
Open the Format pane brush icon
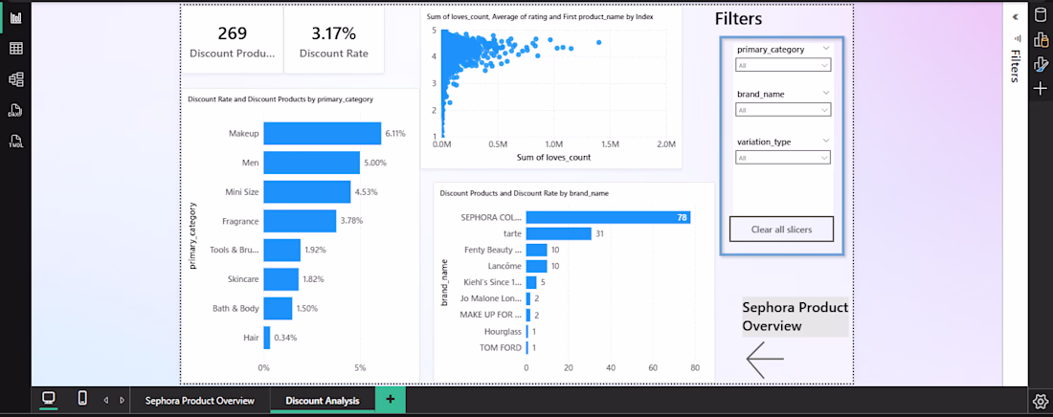coord(1040,64)
